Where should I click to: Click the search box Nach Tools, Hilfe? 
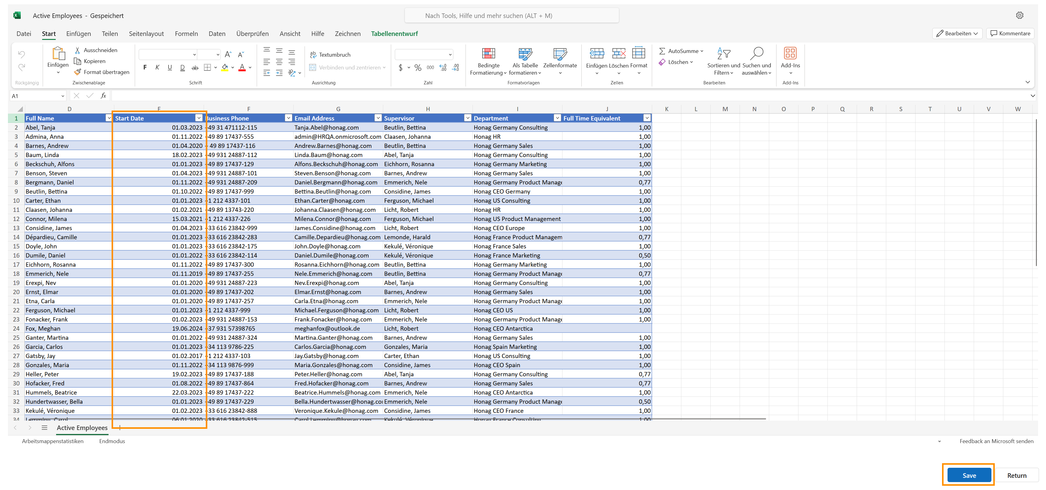[512, 16]
